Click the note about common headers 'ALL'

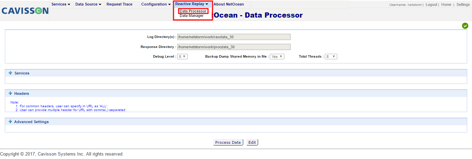tap(64, 106)
